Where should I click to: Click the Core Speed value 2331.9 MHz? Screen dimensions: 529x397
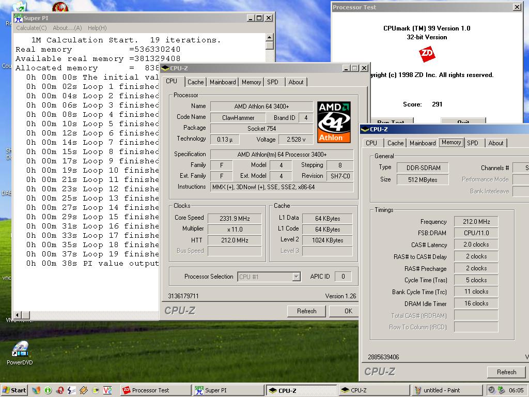[x=235, y=219]
